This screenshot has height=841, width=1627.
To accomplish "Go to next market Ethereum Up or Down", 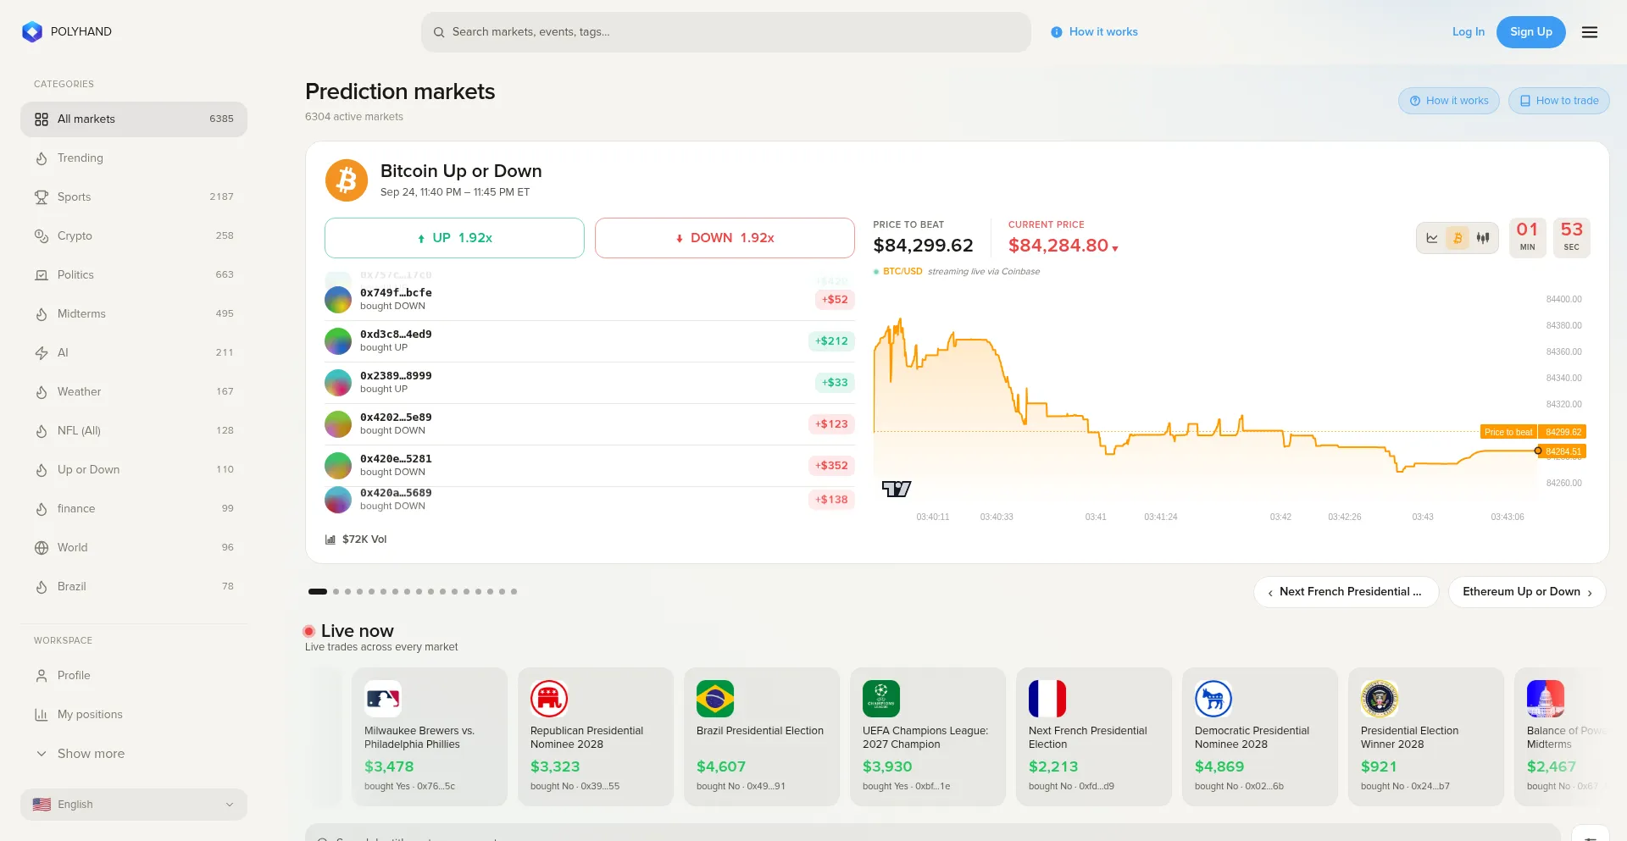I will point(1527,592).
